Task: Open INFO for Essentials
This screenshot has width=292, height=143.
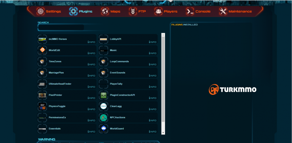Action: [91, 132]
